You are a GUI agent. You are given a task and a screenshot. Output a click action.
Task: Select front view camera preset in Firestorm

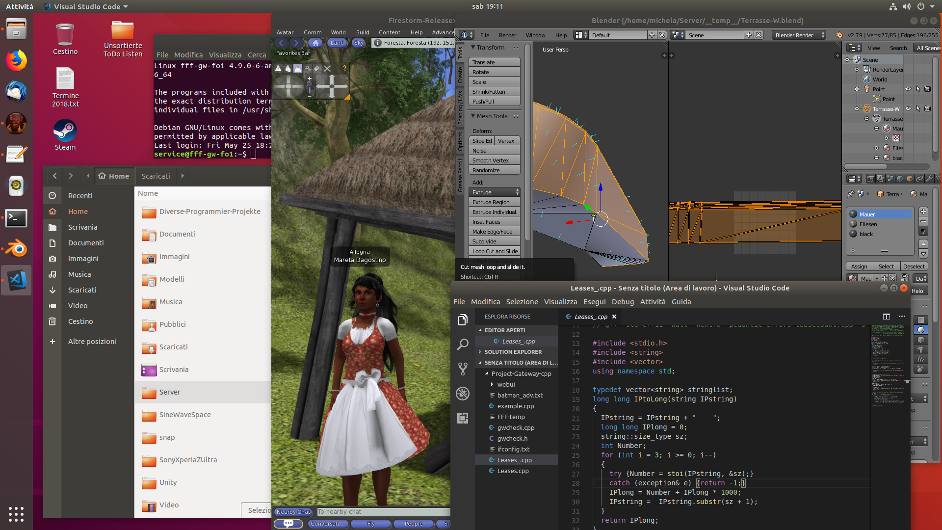point(278,68)
